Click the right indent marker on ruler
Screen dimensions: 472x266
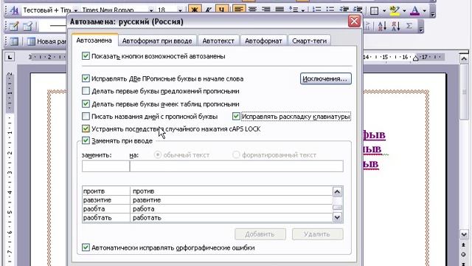click(x=416, y=58)
